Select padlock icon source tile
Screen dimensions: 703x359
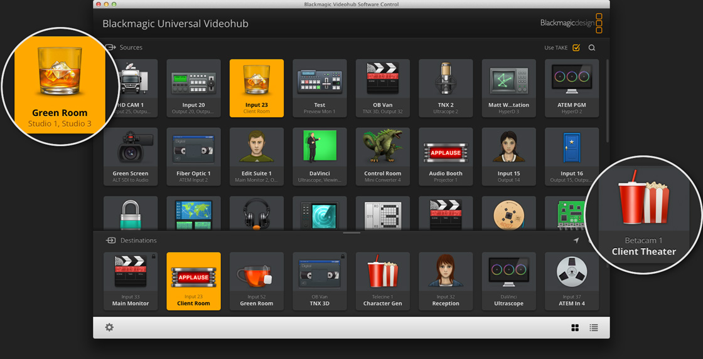tap(131, 213)
